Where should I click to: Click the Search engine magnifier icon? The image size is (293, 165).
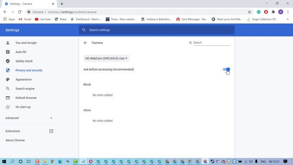[8, 88]
